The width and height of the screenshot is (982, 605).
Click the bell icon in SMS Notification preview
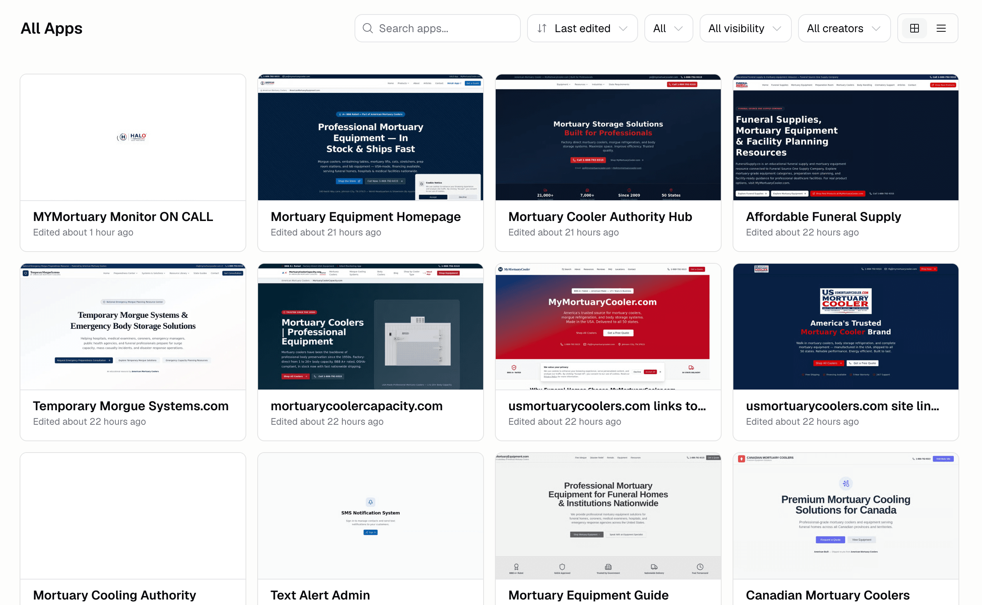(371, 502)
